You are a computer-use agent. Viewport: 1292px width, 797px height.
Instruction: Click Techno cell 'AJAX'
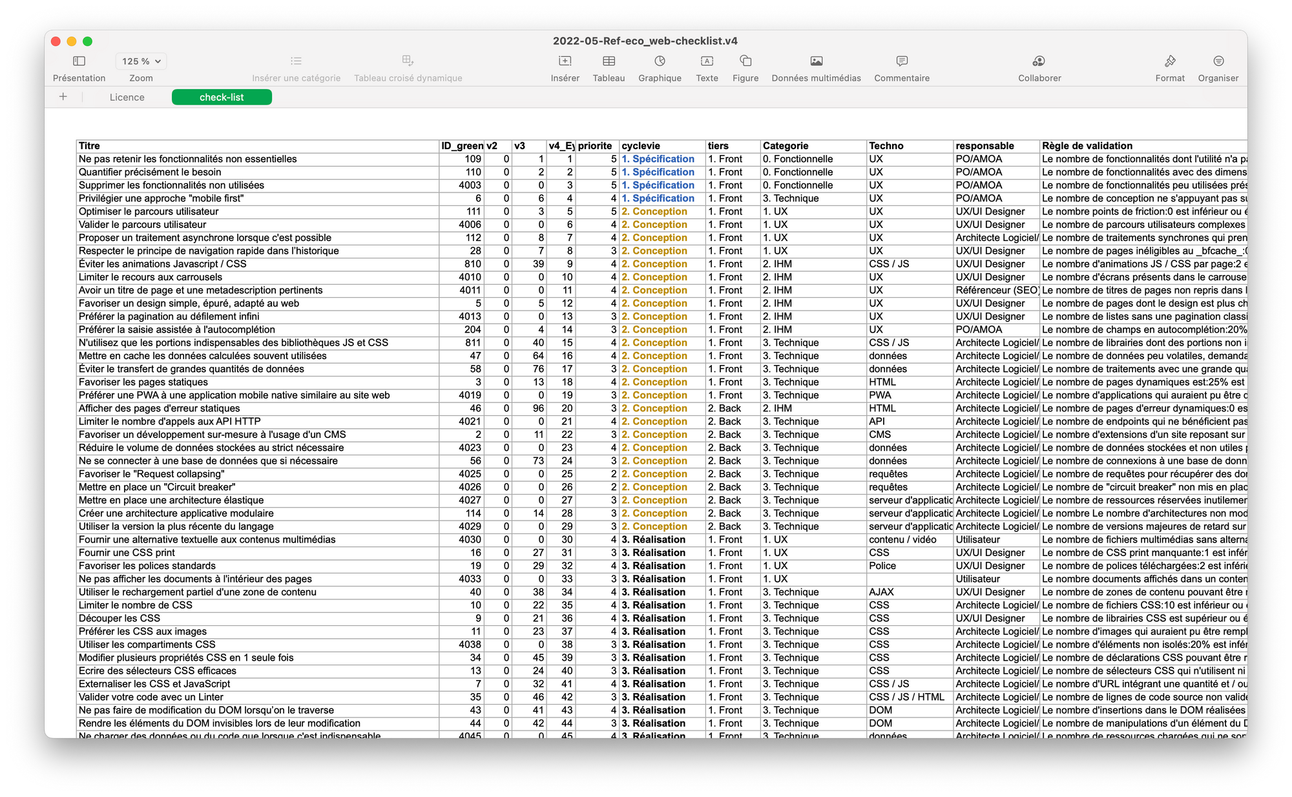pyautogui.click(x=910, y=592)
